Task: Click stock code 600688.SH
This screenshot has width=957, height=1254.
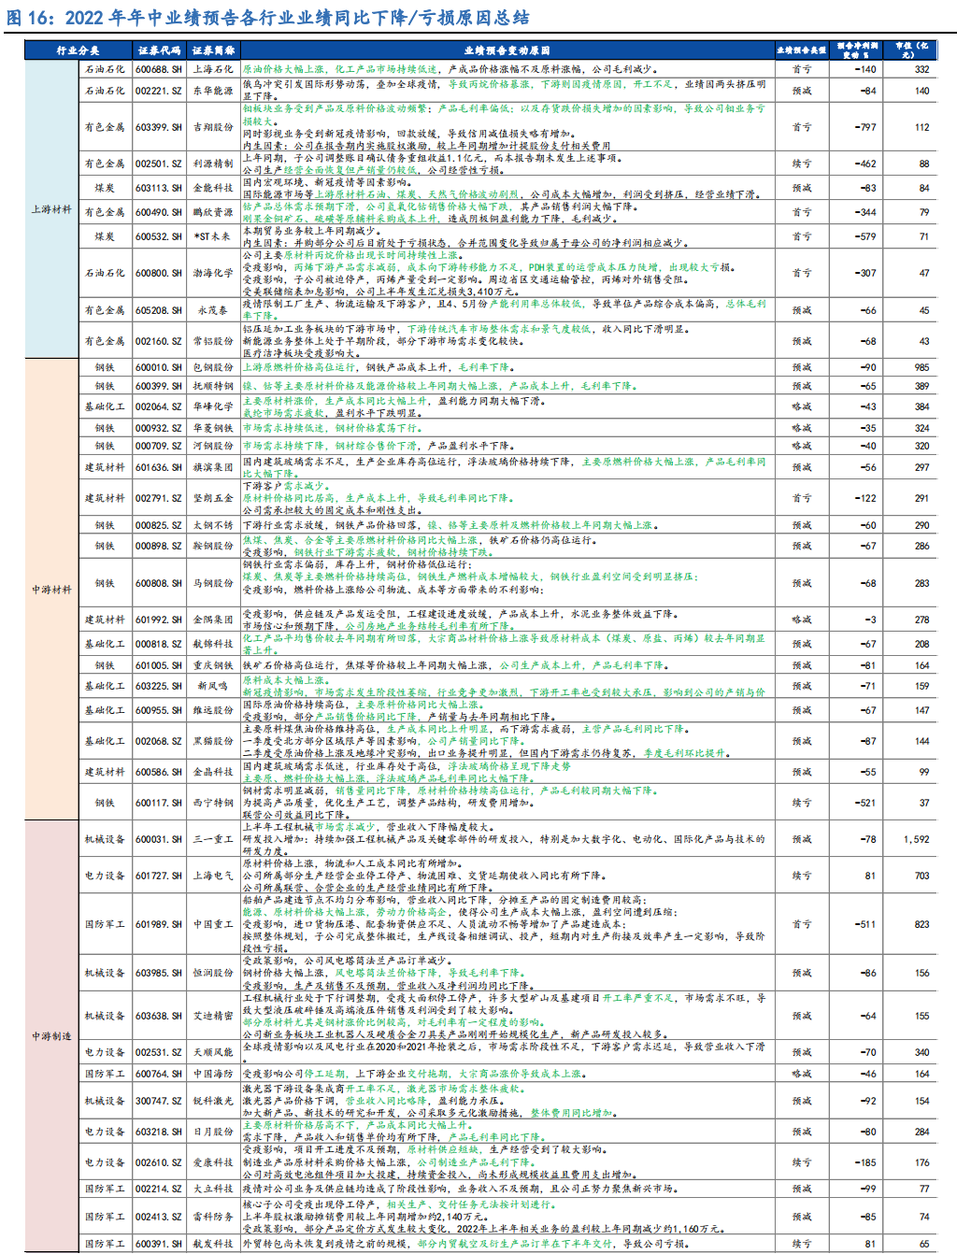Action: [x=158, y=69]
